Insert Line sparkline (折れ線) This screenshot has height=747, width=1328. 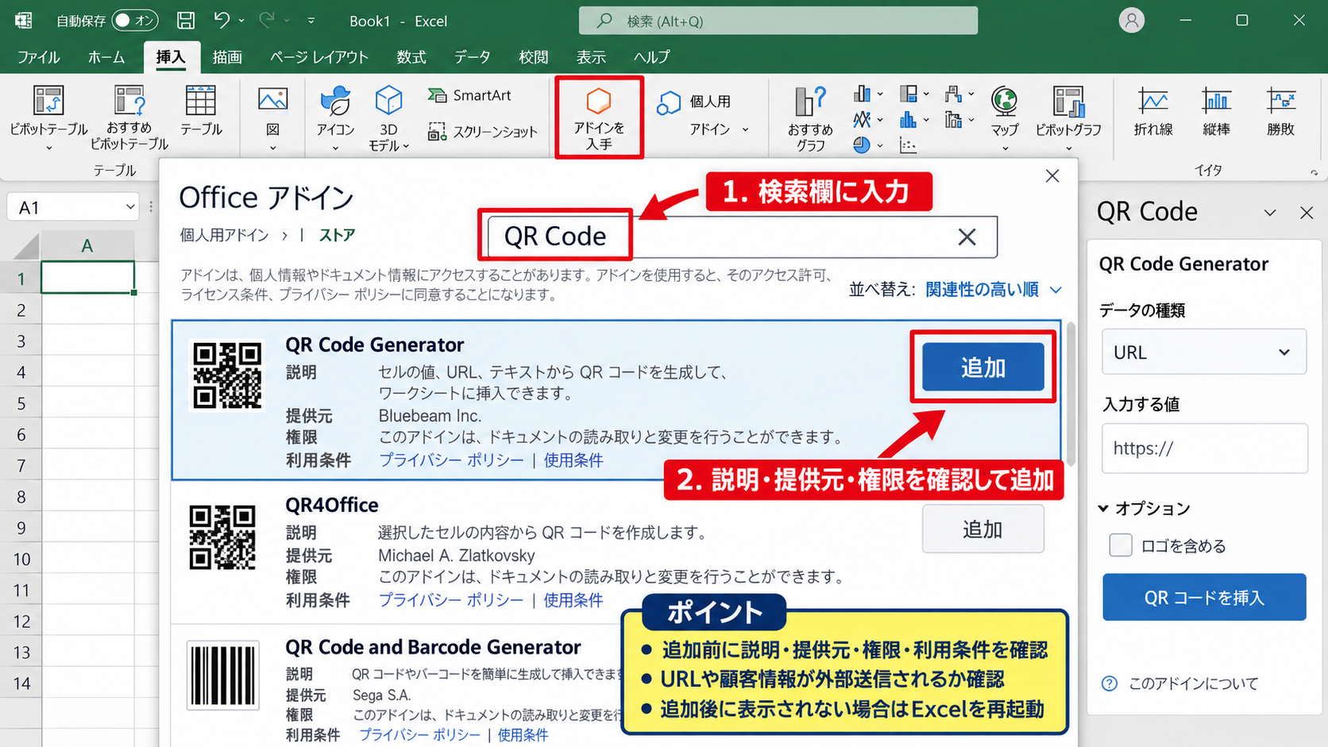tap(1153, 111)
